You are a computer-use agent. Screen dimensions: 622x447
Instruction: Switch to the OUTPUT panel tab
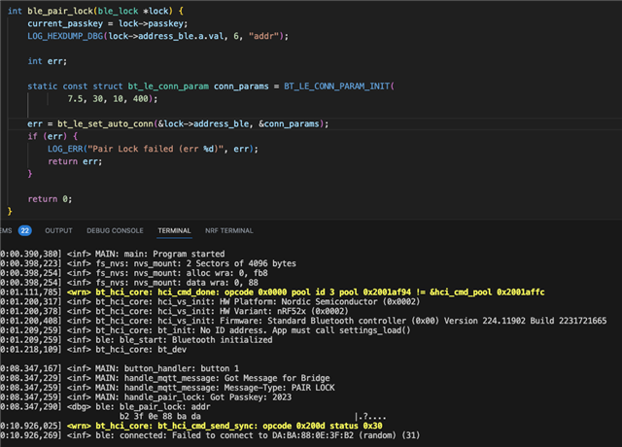pyautogui.click(x=58, y=230)
